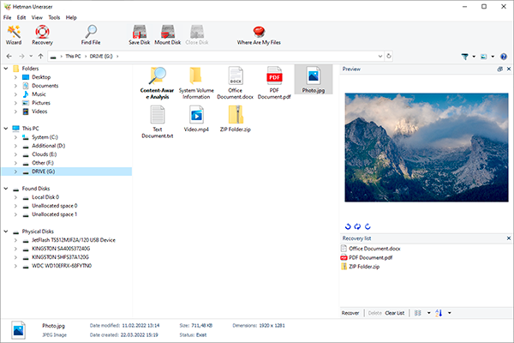514x343 pixels.
Task: Open the help question mark icon
Action: click(x=504, y=57)
